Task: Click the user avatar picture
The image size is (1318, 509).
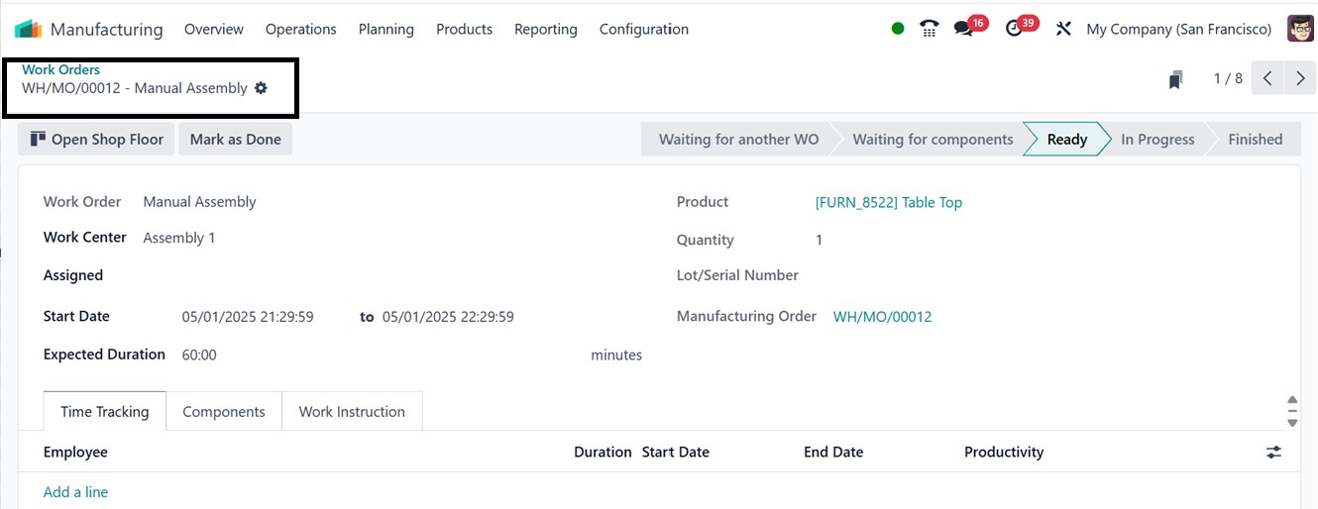Action: pyautogui.click(x=1299, y=29)
